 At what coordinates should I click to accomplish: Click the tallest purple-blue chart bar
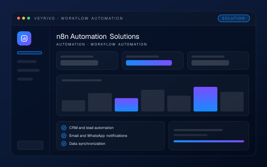(205, 99)
